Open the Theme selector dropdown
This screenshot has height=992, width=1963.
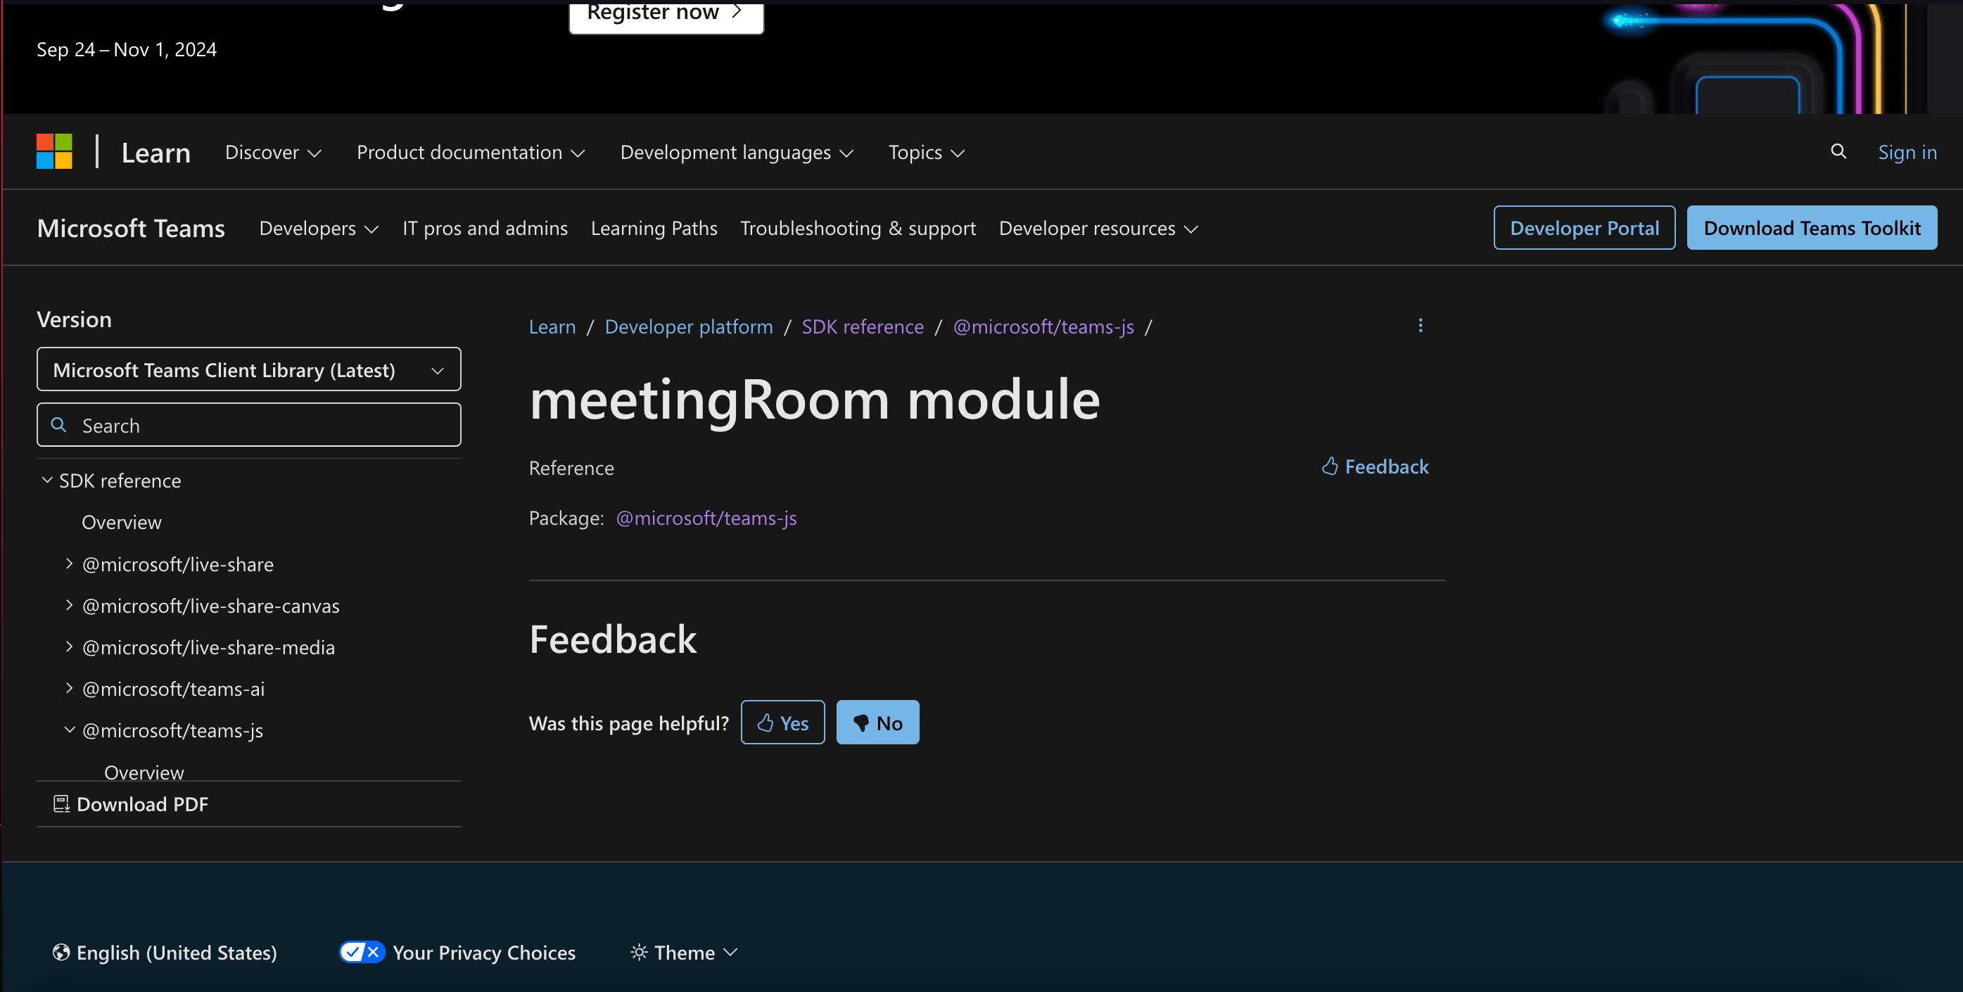click(x=684, y=952)
